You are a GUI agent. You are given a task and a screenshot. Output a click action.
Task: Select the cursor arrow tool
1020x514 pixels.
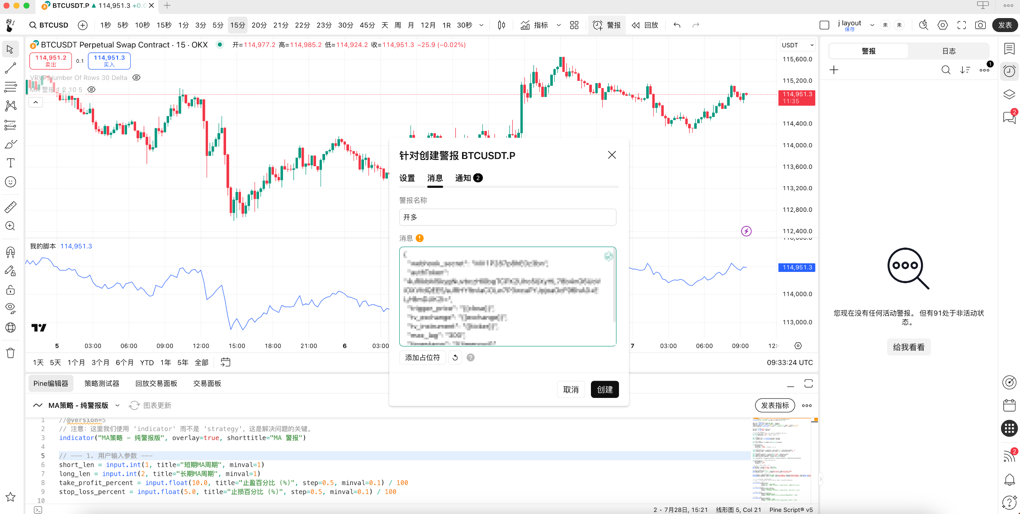coord(10,49)
